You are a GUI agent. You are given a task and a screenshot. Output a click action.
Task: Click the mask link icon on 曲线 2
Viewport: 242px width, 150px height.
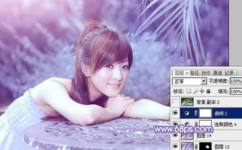pyautogui.click(x=196, y=113)
